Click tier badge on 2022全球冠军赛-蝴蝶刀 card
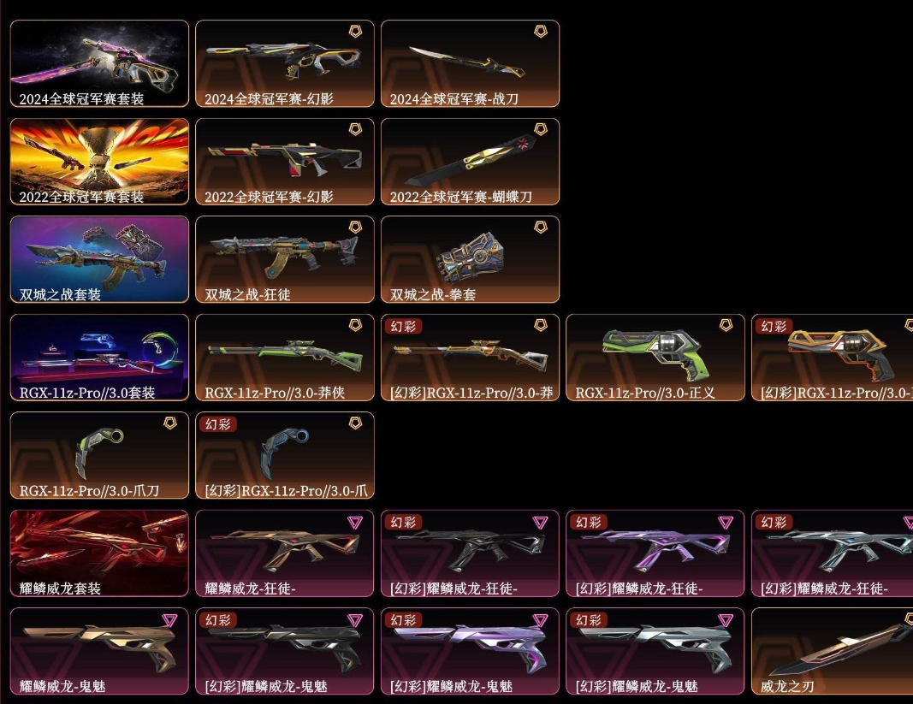The width and height of the screenshot is (913, 704). coord(540,128)
